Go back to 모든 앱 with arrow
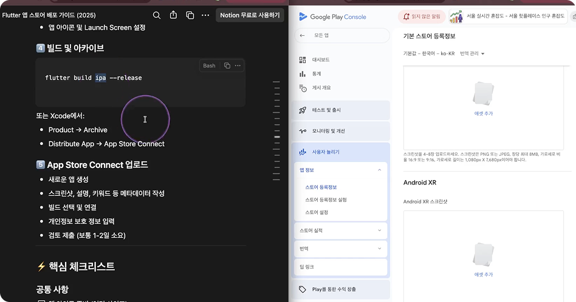This screenshot has height=302, width=576. point(303,36)
